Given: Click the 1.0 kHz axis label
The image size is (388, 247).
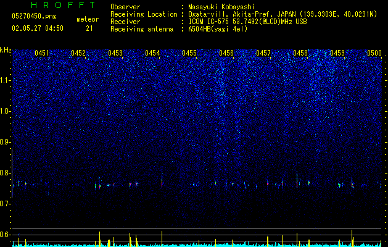Looking at the screenshot, I should coord(6,111).
